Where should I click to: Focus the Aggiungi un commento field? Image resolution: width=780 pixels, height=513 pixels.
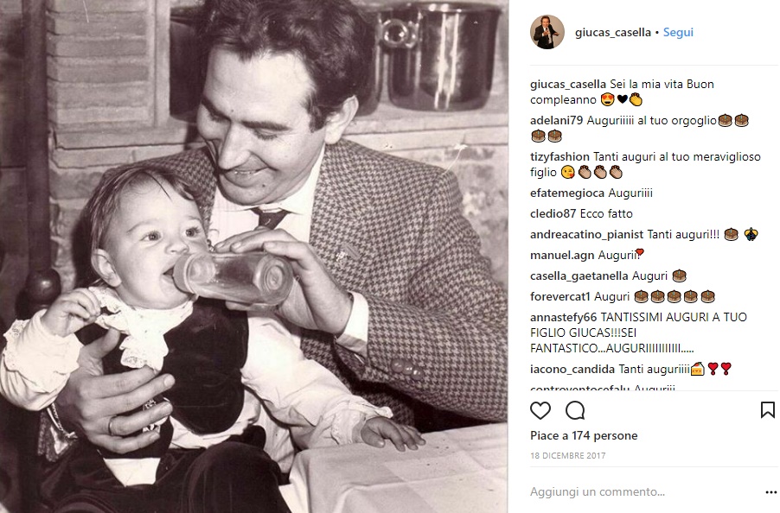644,491
